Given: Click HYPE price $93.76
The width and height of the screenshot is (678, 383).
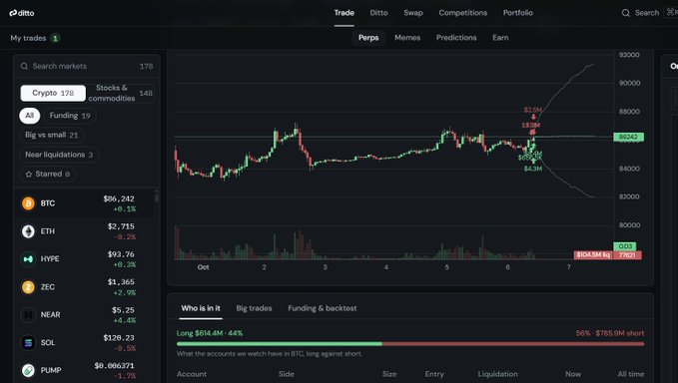Looking at the screenshot, I should pos(121,254).
